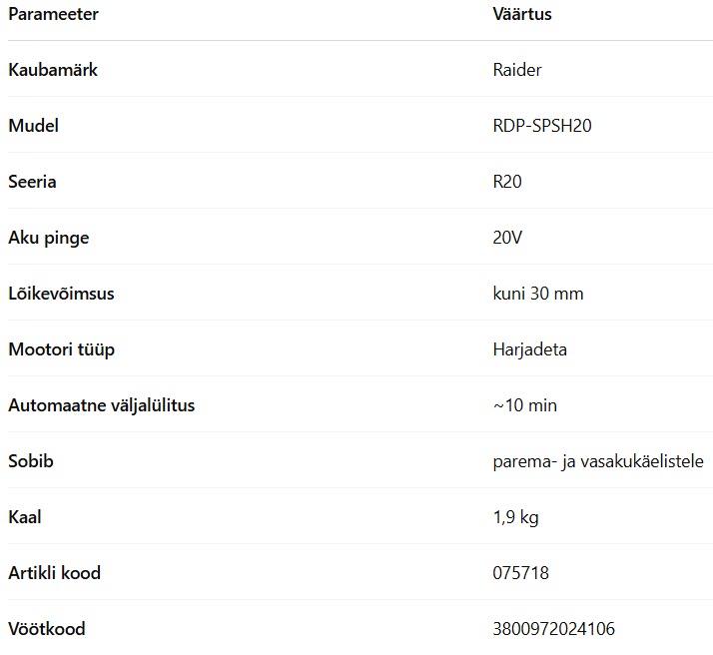Click the 075718 article code value

520,573
